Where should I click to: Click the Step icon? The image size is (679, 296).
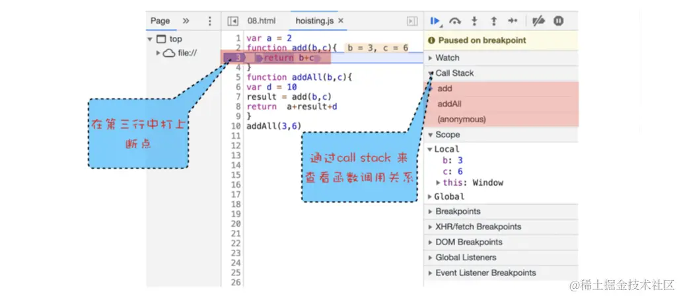point(513,20)
